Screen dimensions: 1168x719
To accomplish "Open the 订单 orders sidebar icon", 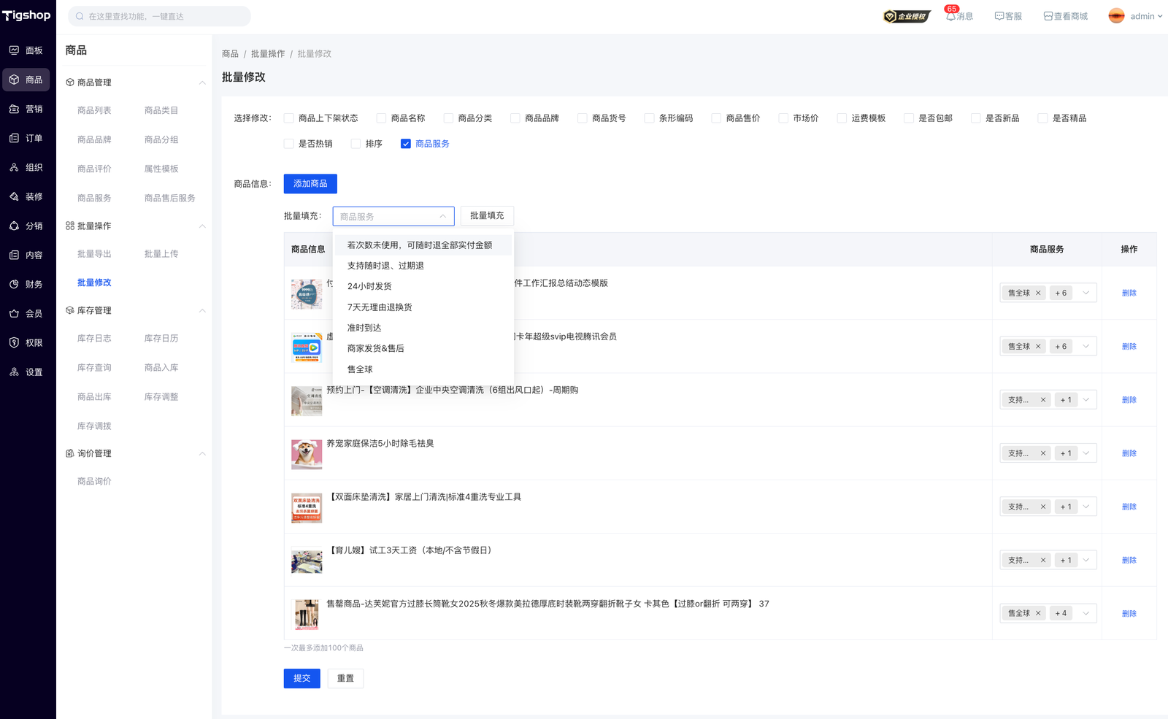I will 14,138.
